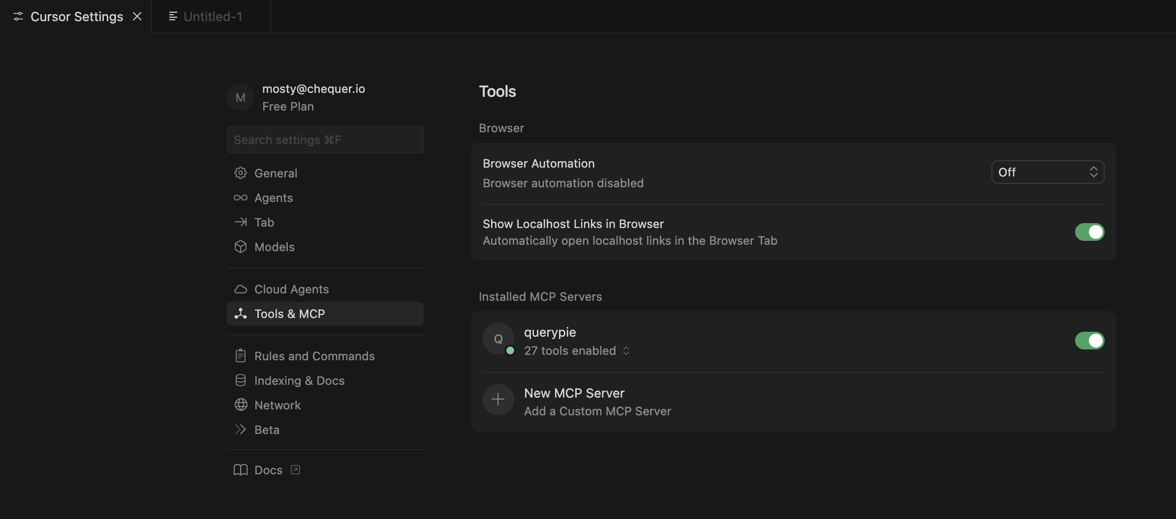Viewport: 1176px width, 519px height.
Task: Click the Beta chevrons icon
Action: pos(240,430)
